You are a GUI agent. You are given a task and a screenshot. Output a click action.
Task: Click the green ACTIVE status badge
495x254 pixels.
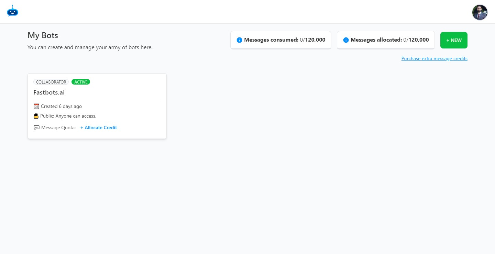click(x=81, y=82)
